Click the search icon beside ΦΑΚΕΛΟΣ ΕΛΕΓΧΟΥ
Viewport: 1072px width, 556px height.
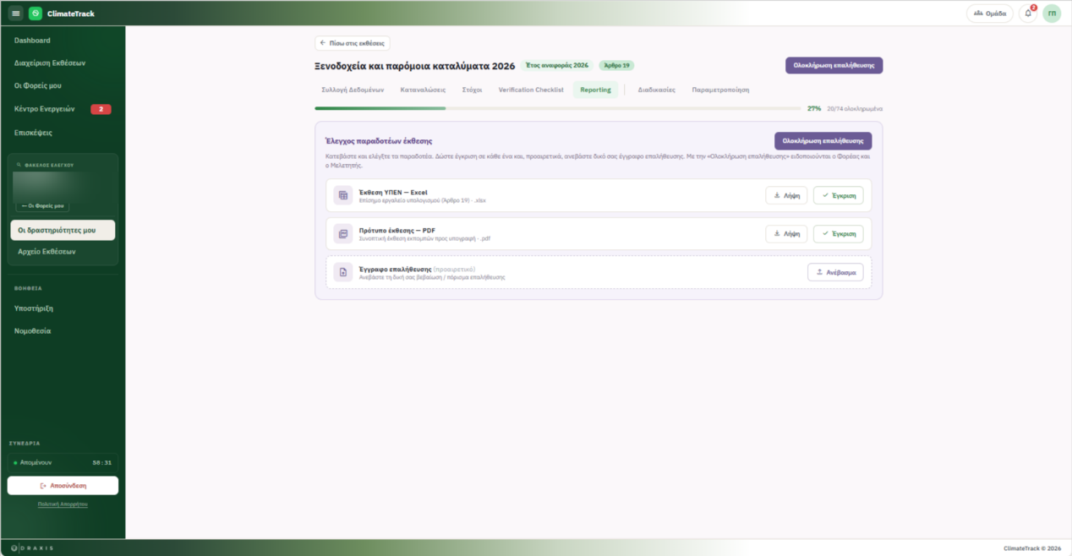pyautogui.click(x=19, y=166)
